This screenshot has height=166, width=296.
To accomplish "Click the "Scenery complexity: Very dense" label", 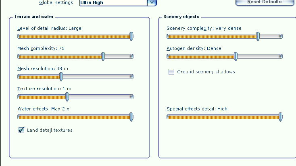I will pyautogui.click(x=204, y=29).
